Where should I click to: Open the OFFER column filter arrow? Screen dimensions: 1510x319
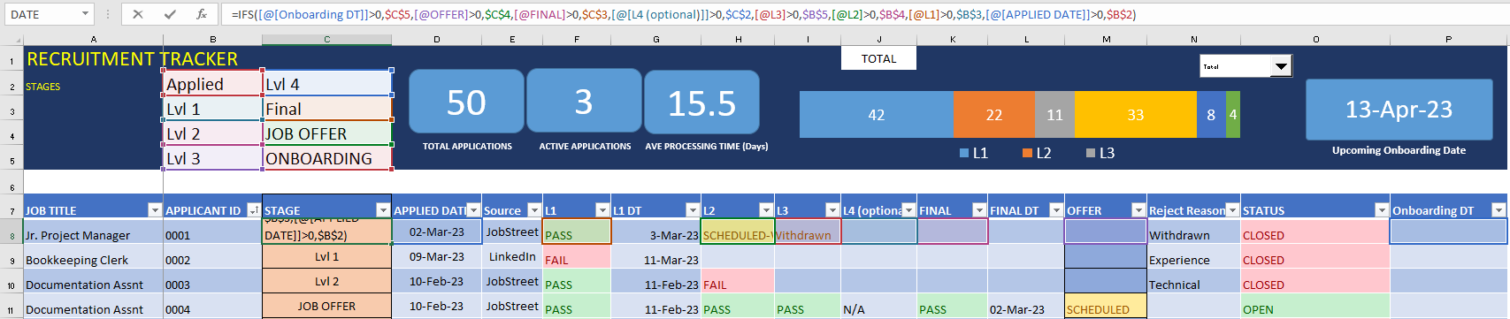pyautogui.click(x=1138, y=210)
